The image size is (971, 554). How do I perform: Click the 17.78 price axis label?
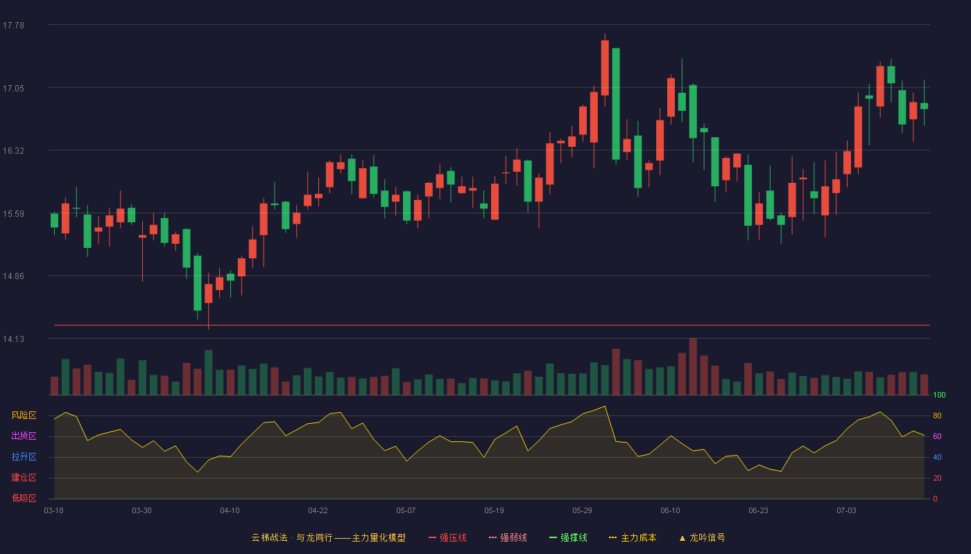coord(13,26)
